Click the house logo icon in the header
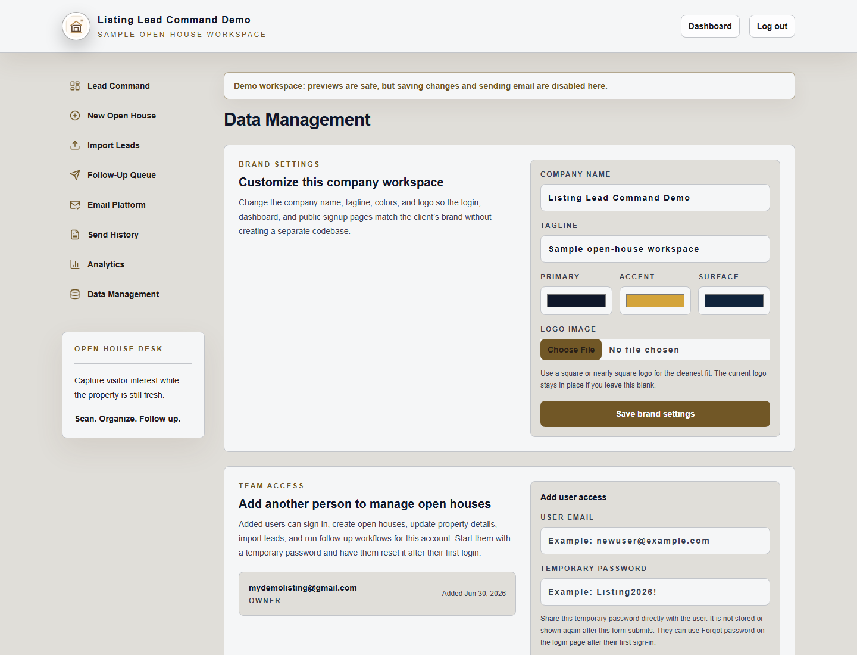The image size is (857, 655). (76, 26)
